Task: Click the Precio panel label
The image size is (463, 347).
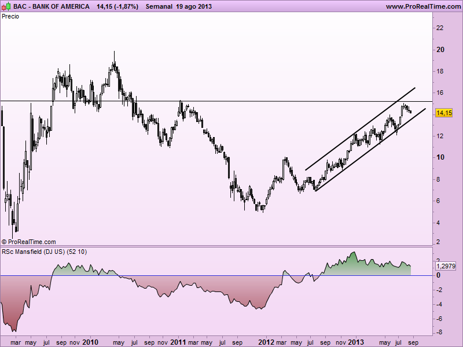Action: [x=10, y=17]
